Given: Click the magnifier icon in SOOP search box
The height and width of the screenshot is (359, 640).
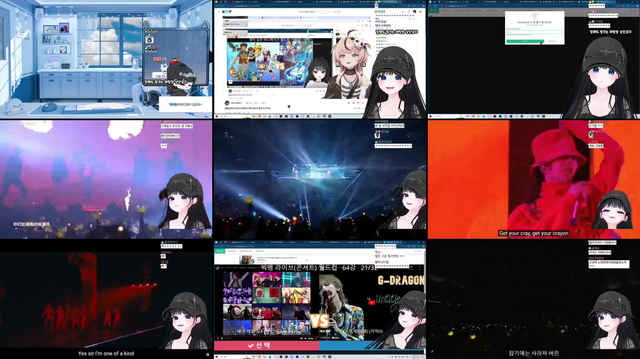Looking at the screenshot, I should click(339, 12).
